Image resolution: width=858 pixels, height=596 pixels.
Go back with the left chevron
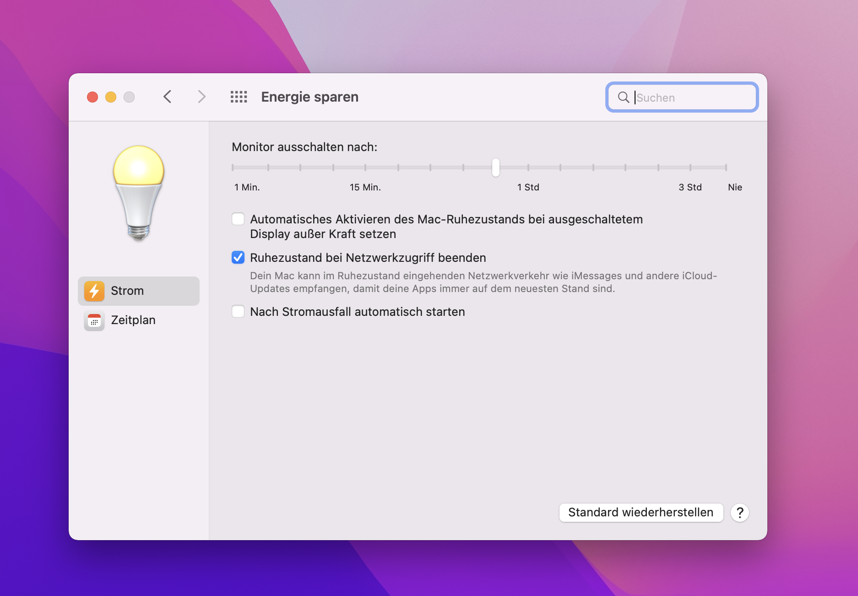click(x=168, y=97)
